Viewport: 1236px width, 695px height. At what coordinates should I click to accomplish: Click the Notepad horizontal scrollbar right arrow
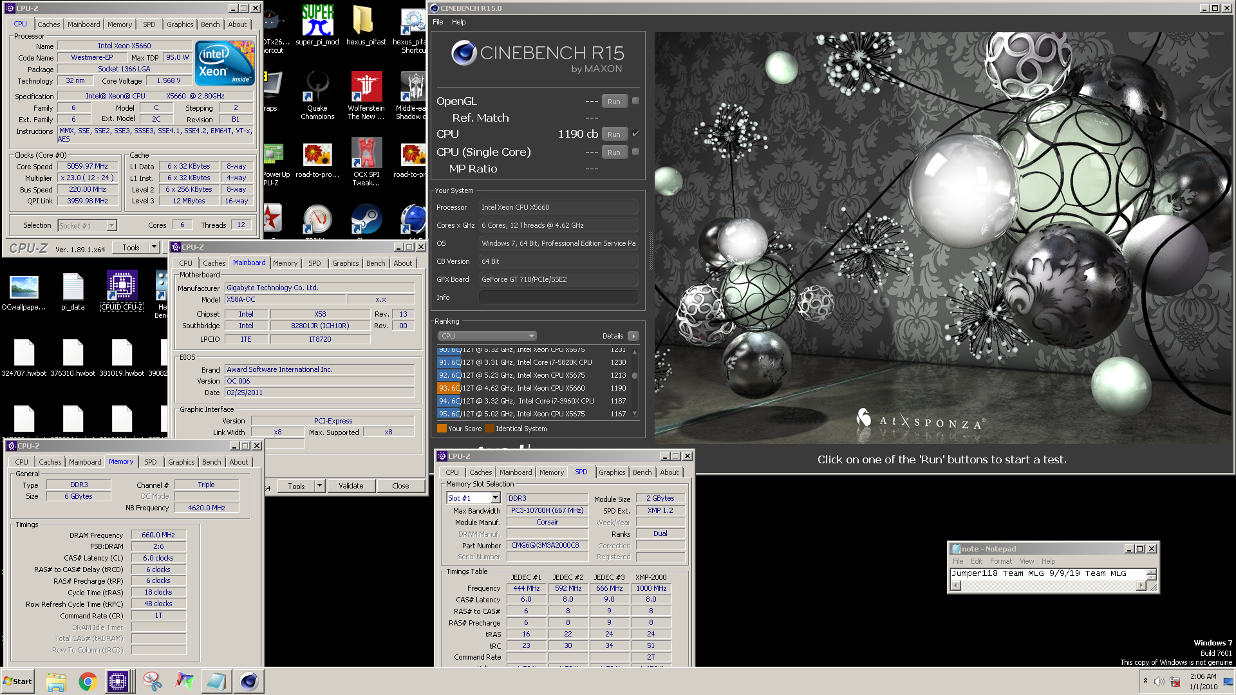coord(1141,586)
